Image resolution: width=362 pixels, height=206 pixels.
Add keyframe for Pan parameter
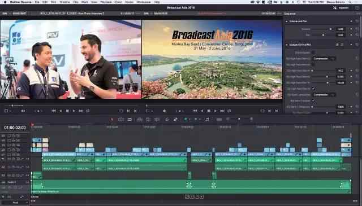[x=351, y=35]
